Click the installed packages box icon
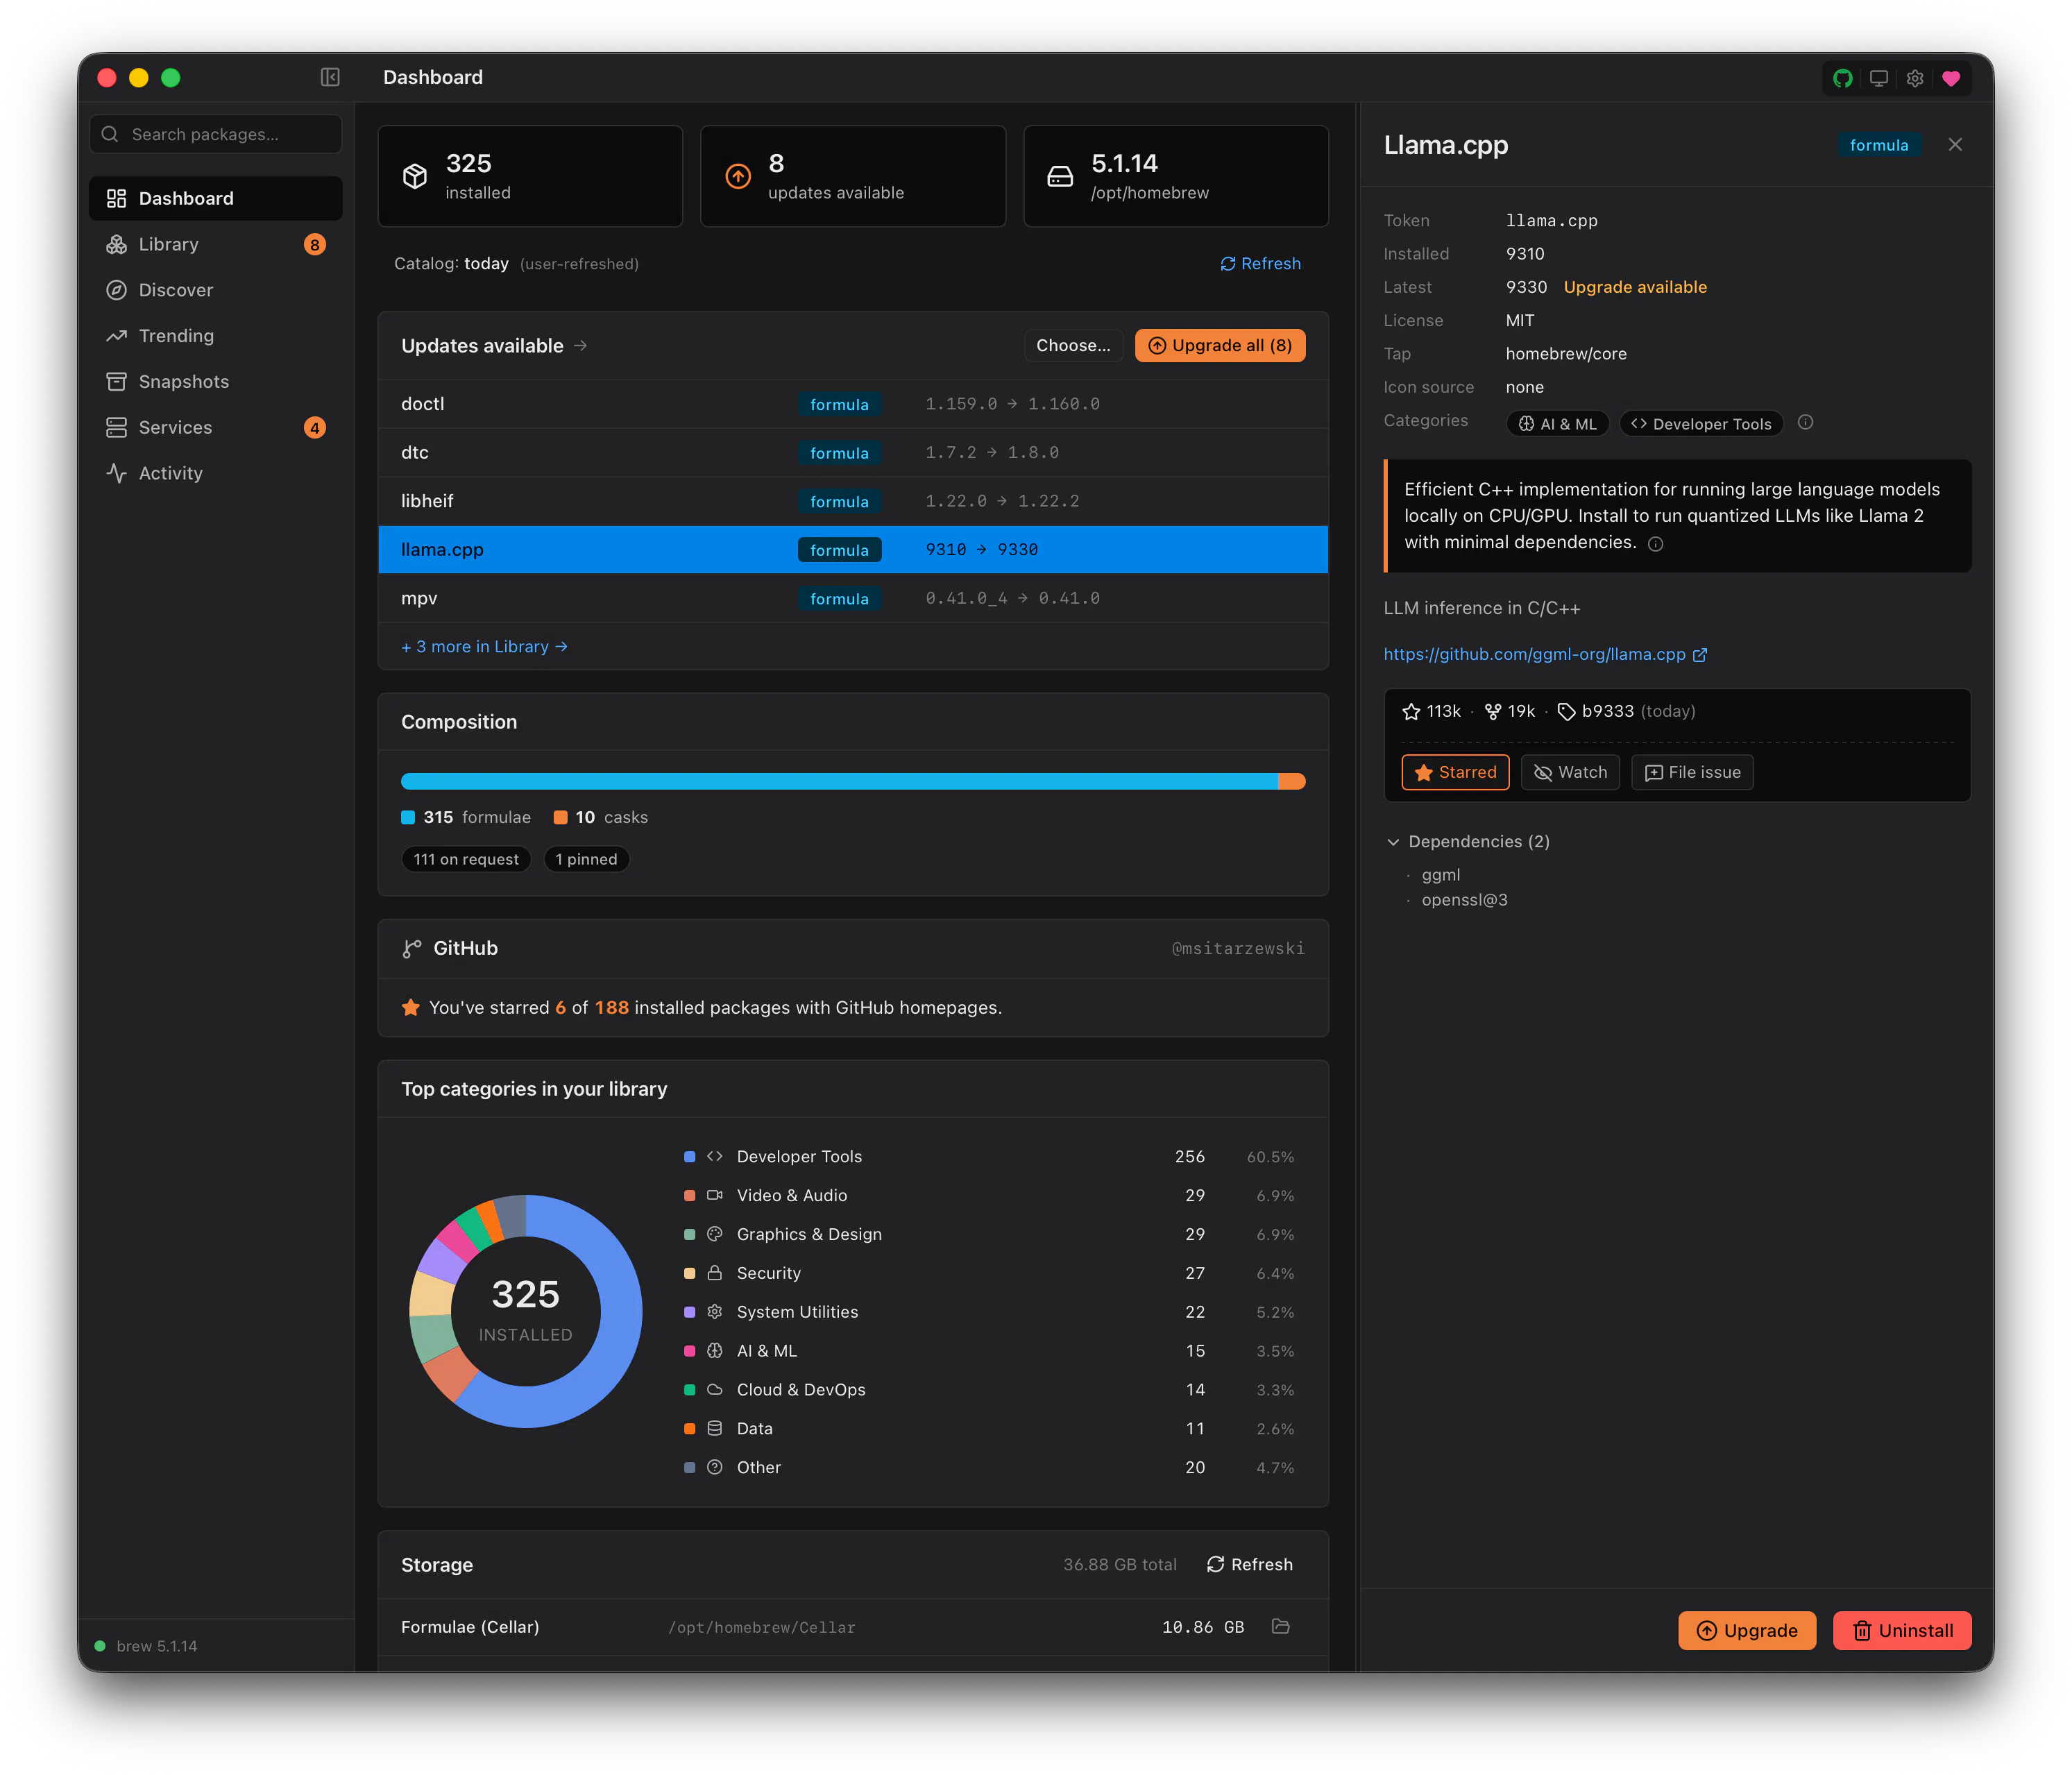2072x1775 pixels. [415, 176]
